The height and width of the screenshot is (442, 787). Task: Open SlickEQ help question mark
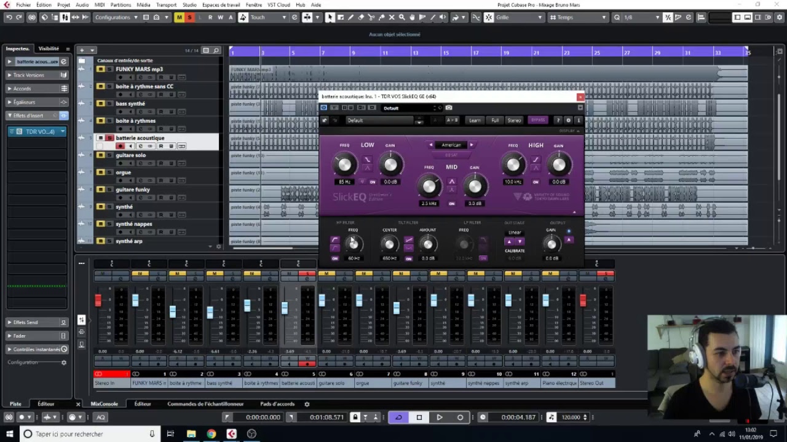click(x=558, y=120)
